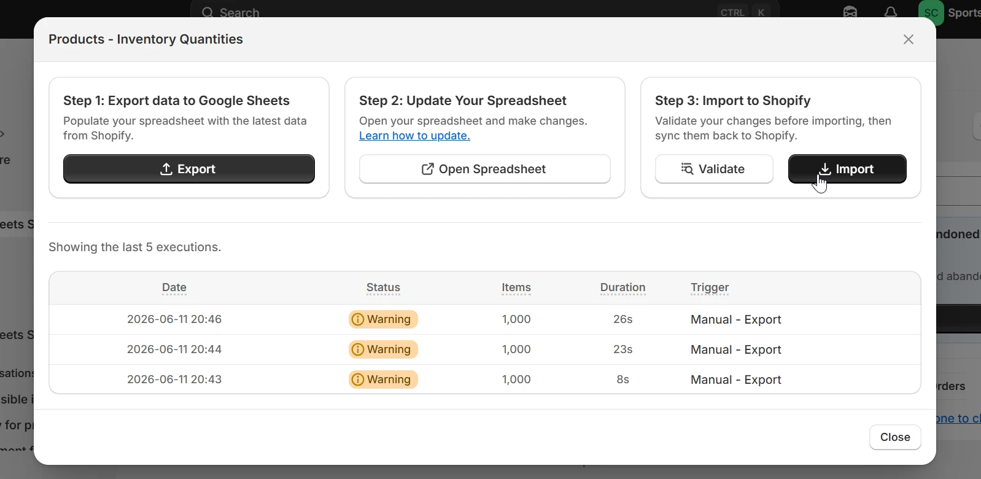The height and width of the screenshot is (479, 981).
Task: Click the Date column header
Action: pyautogui.click(x=174, y=288)
